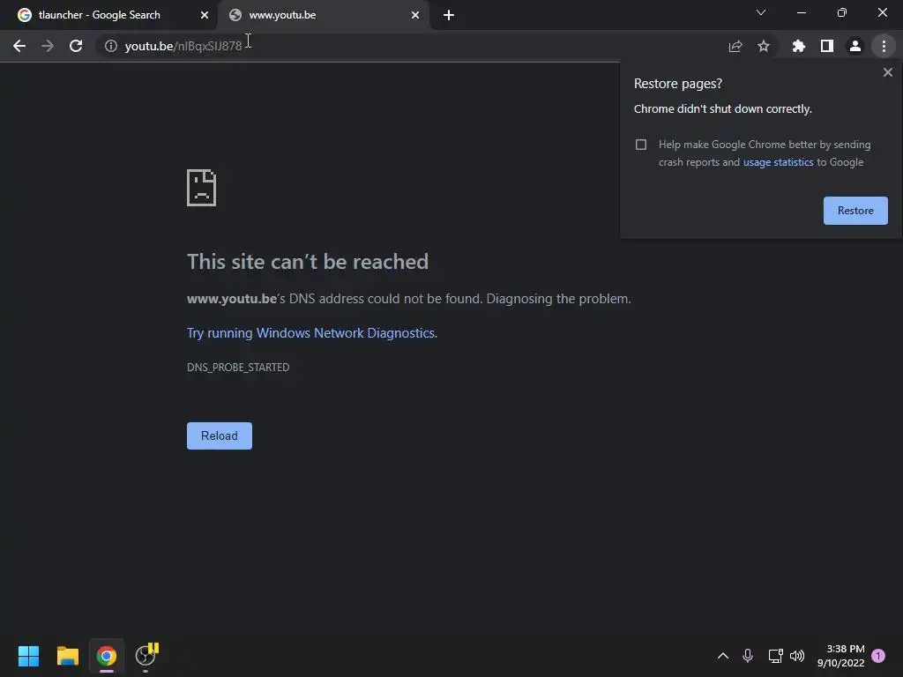Open the Extensions puzzle icon
The image size is (903, 677).
click(798, 46)
